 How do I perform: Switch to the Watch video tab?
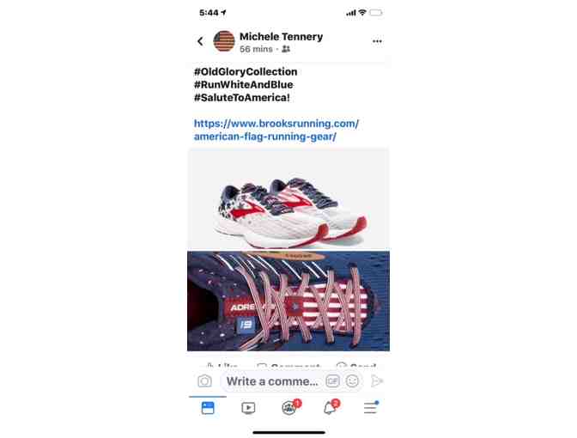click(248, 408)
